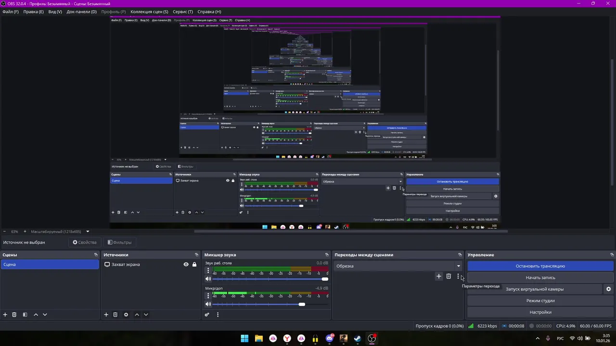This screenshot has height=346, width=616.
Task: Open advanced audio properties gears icon
Action: (x=207, y=315)
